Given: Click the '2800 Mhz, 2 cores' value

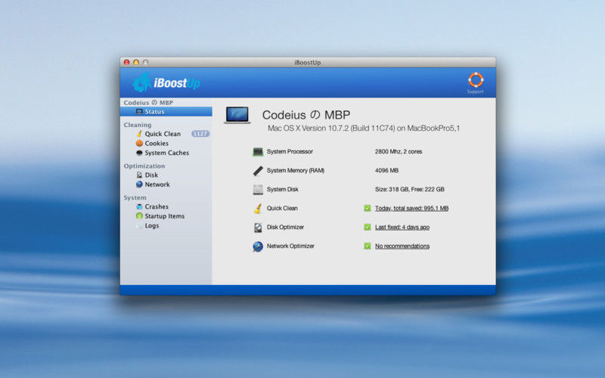Looking at the screenshot, I should 399,152.
